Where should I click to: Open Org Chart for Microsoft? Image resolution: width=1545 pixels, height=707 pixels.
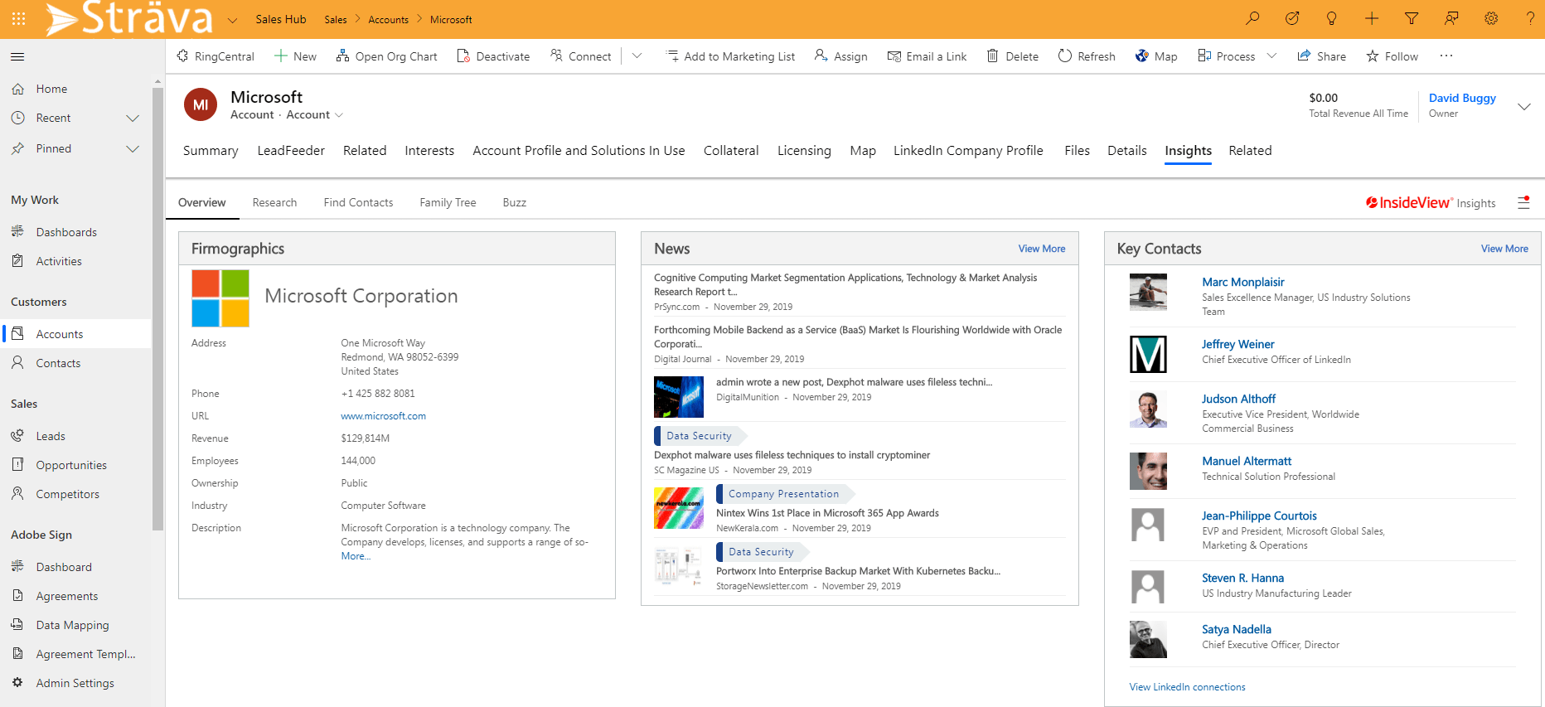[386, 56]
